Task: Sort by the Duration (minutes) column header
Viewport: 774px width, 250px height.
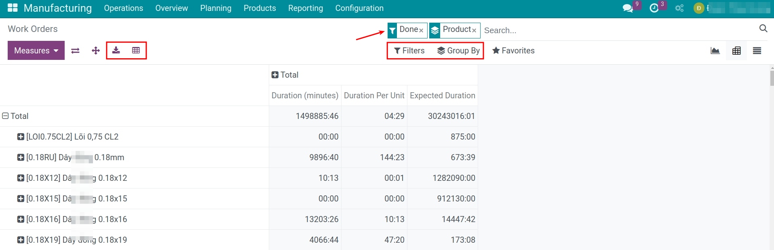Action: point(305,95)
